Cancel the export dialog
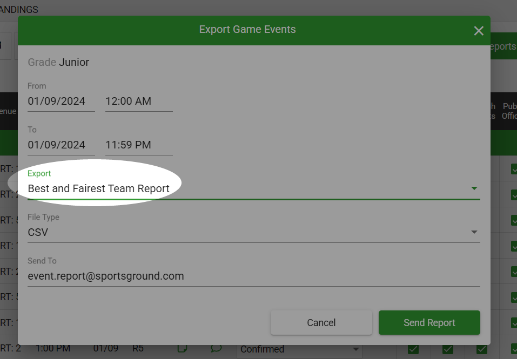517x359 pixels. 321,322
